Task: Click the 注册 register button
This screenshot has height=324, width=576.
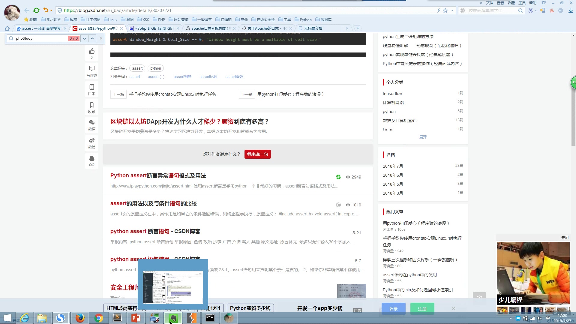Action: click(x=422, y=309)
